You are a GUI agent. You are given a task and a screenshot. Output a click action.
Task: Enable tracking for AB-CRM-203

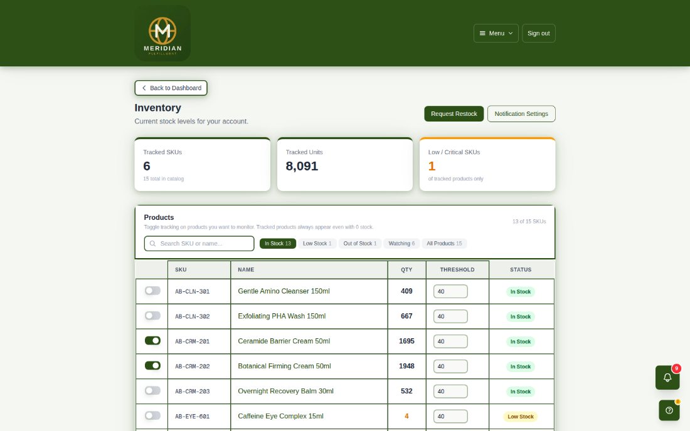(x=152, y=391)
